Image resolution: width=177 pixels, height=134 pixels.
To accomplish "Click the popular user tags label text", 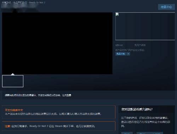I will point(130,50).
